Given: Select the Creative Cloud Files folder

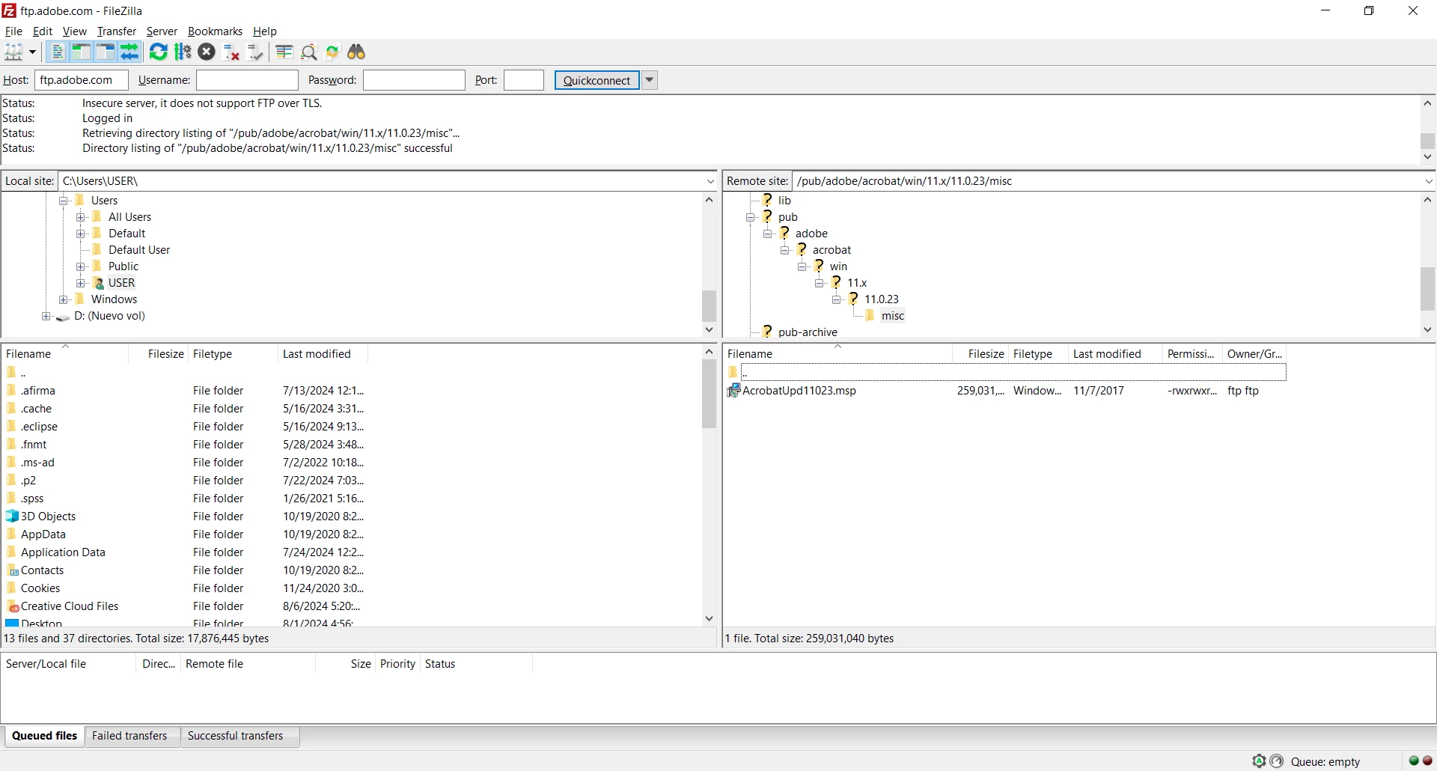Looking at the screenshot, I should [70, 606].
